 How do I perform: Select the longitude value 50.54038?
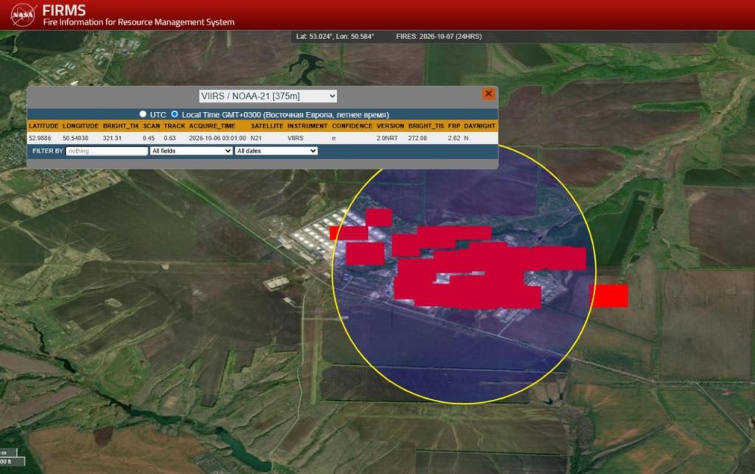[x=76, y=138]
